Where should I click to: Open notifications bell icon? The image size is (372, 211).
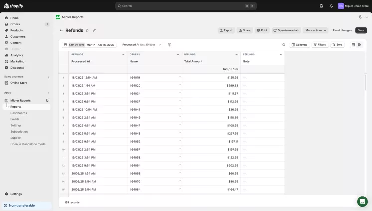tap(331, 6)
